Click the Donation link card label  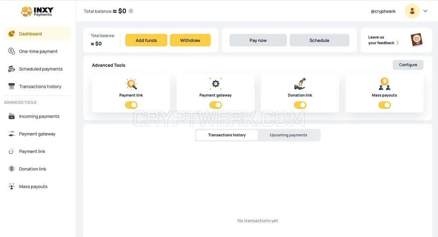click(x=300, y=95)
